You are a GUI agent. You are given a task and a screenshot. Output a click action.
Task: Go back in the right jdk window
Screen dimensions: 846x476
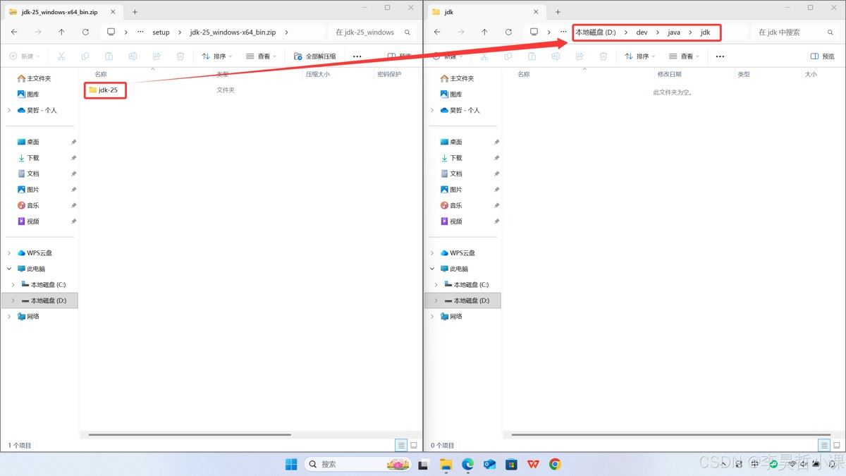pos(437,32)
